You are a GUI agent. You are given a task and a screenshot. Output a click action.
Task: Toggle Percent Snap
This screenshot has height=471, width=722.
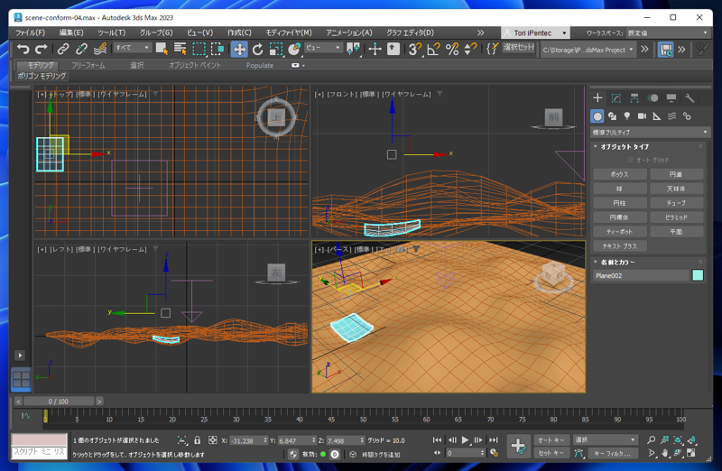[452, 49]
